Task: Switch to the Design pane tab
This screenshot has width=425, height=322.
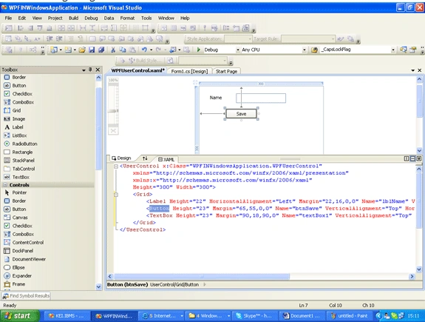Action: tap(121, 158)
